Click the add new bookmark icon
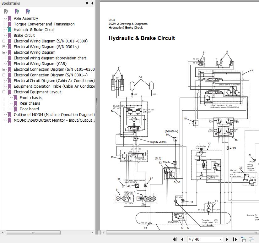The image size is (259, 243). pyautogui.click(x=17, y=11)
